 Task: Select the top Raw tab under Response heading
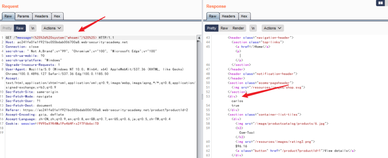pos(213,16)
